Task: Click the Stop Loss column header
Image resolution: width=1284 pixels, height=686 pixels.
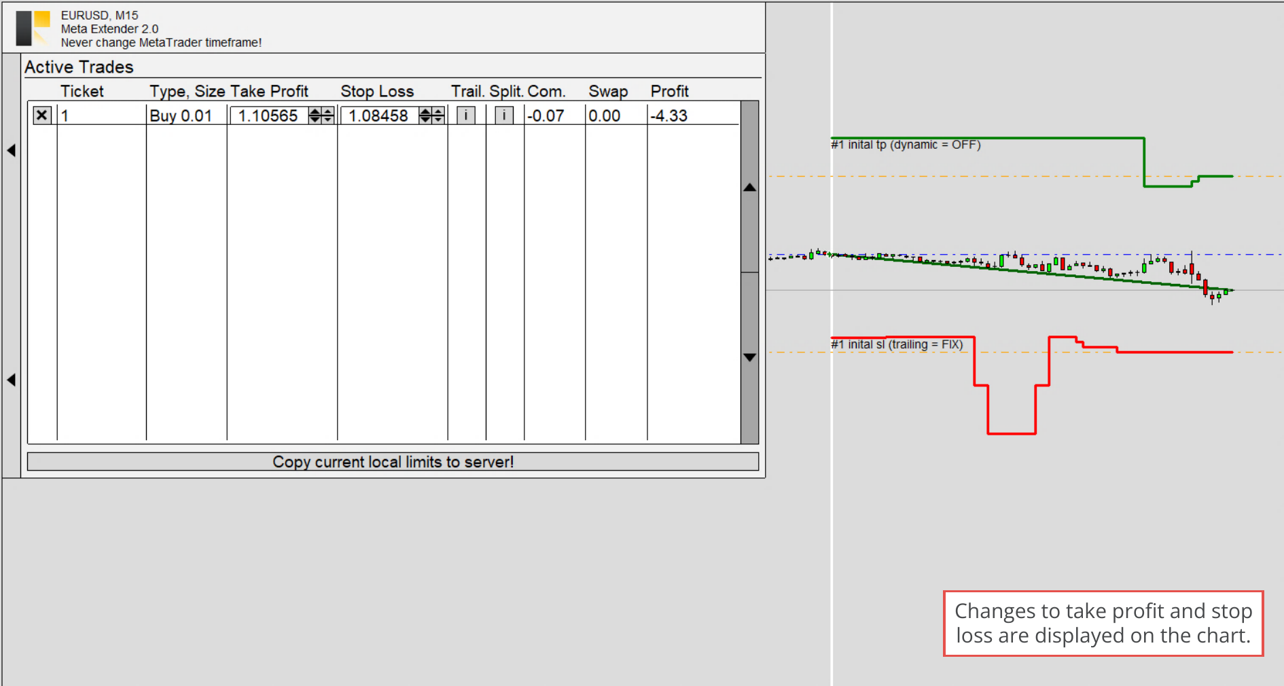Action: pyautogui.click(x=377, y=91)
